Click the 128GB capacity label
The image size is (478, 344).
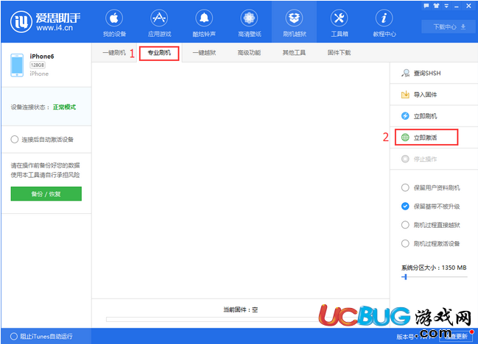click(38, 65)
